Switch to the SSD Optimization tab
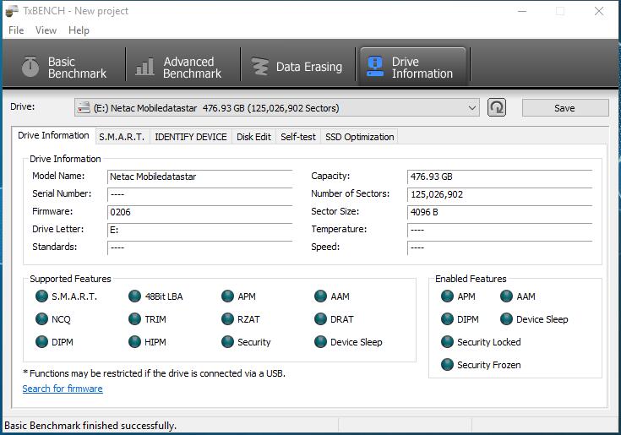Screen dimensions: 621x435 360,137
